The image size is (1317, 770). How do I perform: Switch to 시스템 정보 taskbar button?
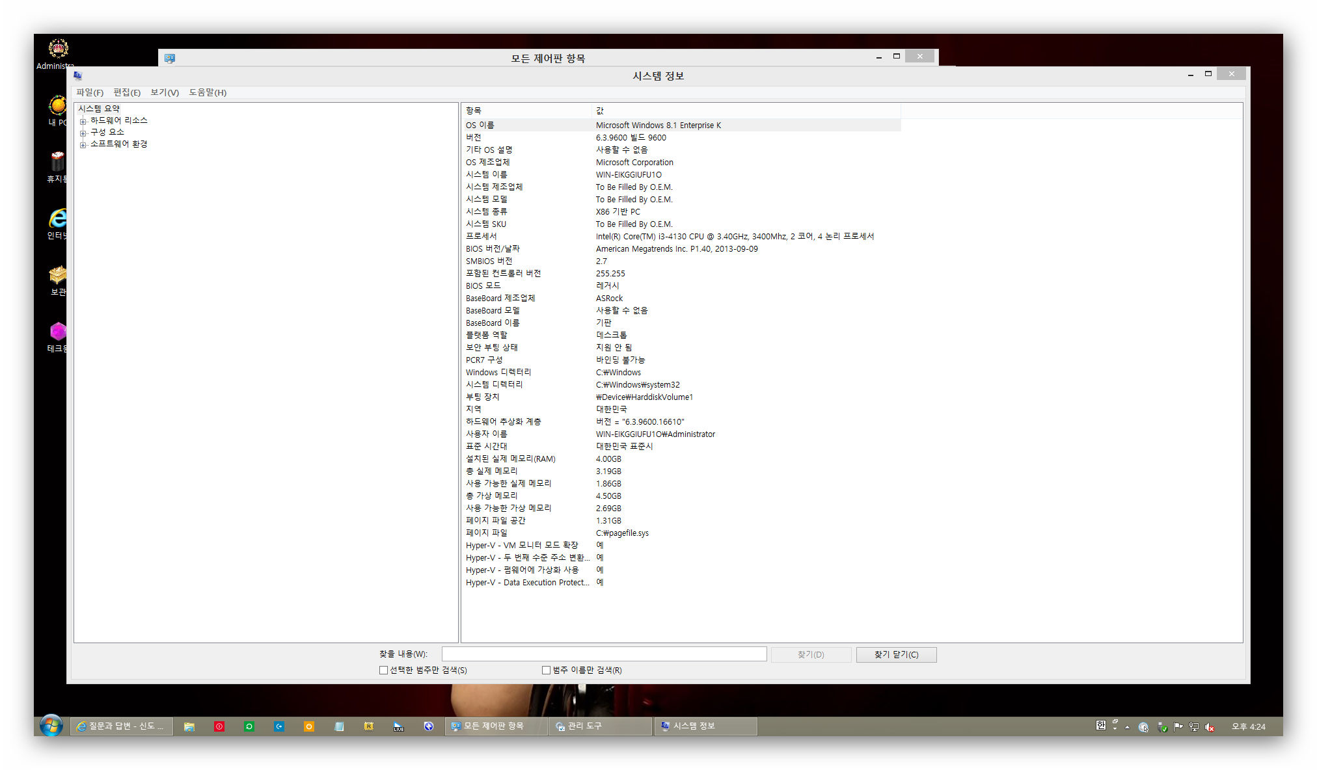705,726
